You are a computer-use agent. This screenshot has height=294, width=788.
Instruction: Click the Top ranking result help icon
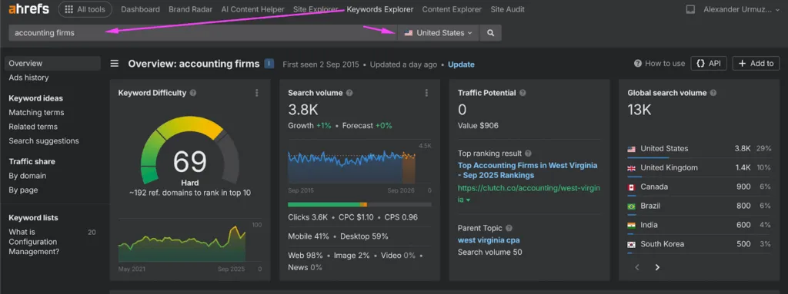point(528,154)
